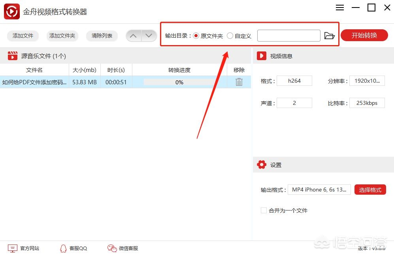Click the 添加文件 button
394x256 pixels.
click(23, 36)
